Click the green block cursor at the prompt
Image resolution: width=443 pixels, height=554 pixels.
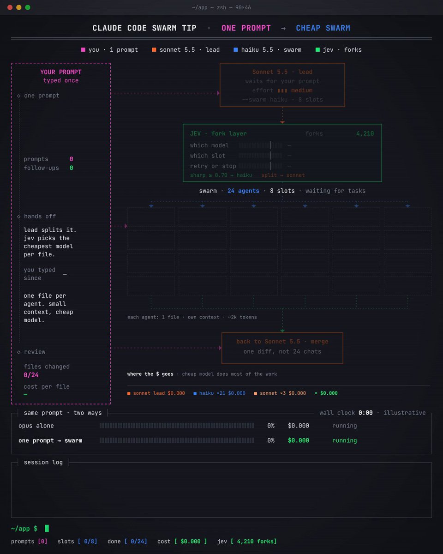tap(47, 528)
